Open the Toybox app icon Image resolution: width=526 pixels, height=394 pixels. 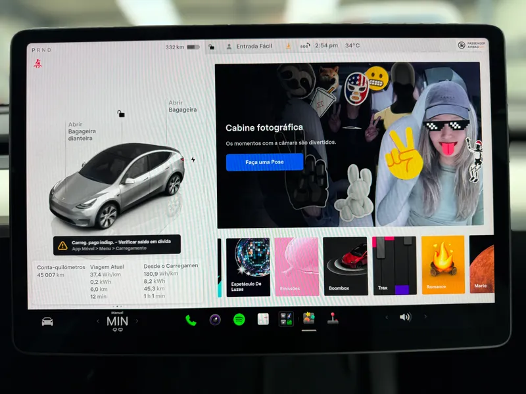(308, 318)
